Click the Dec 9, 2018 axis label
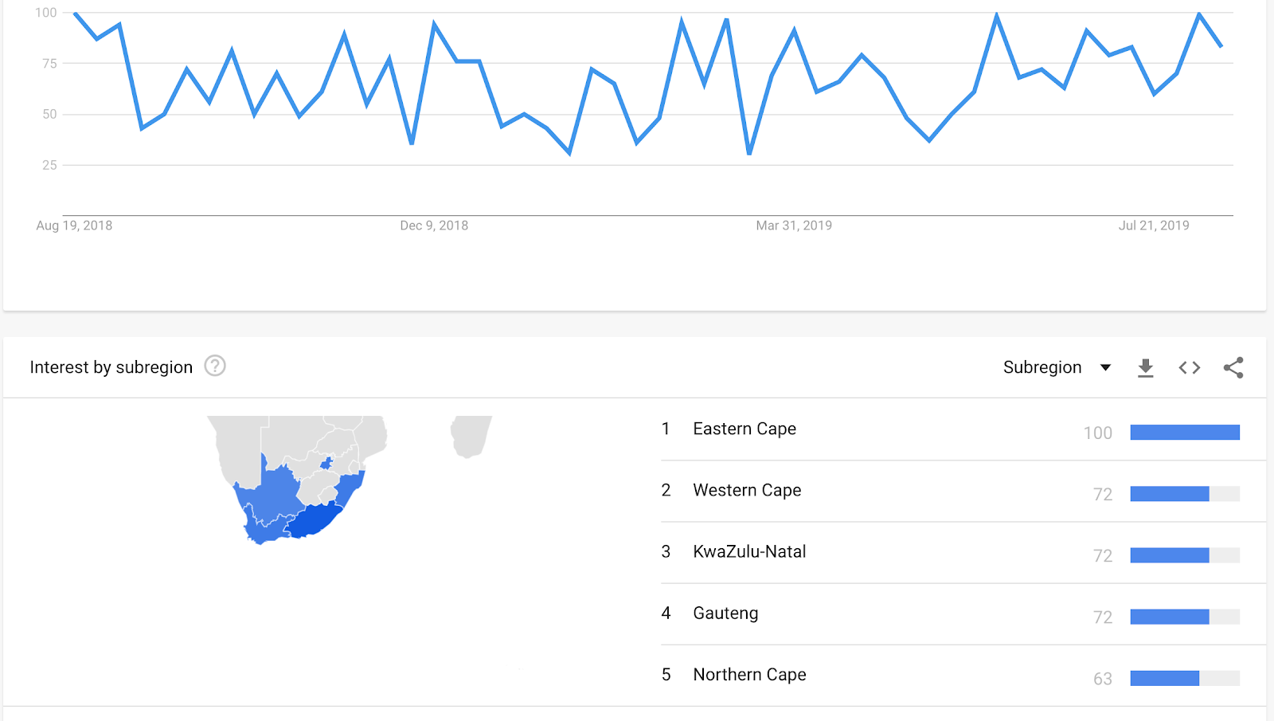Image resolution: width=1274 pixels, height=721 pixels. point(435,225)
